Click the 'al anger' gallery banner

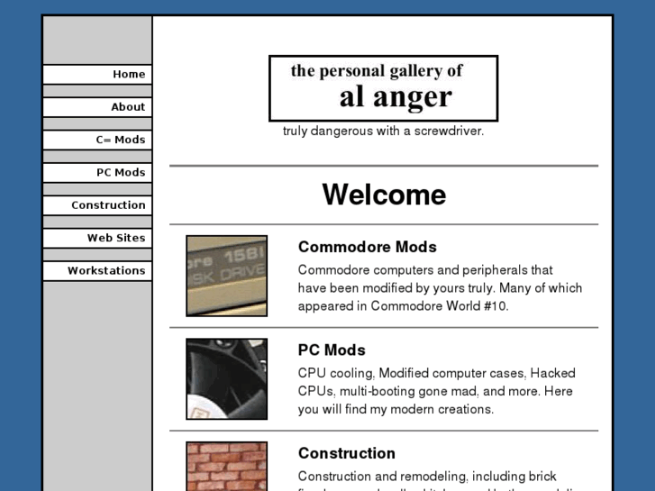[384, 88]
